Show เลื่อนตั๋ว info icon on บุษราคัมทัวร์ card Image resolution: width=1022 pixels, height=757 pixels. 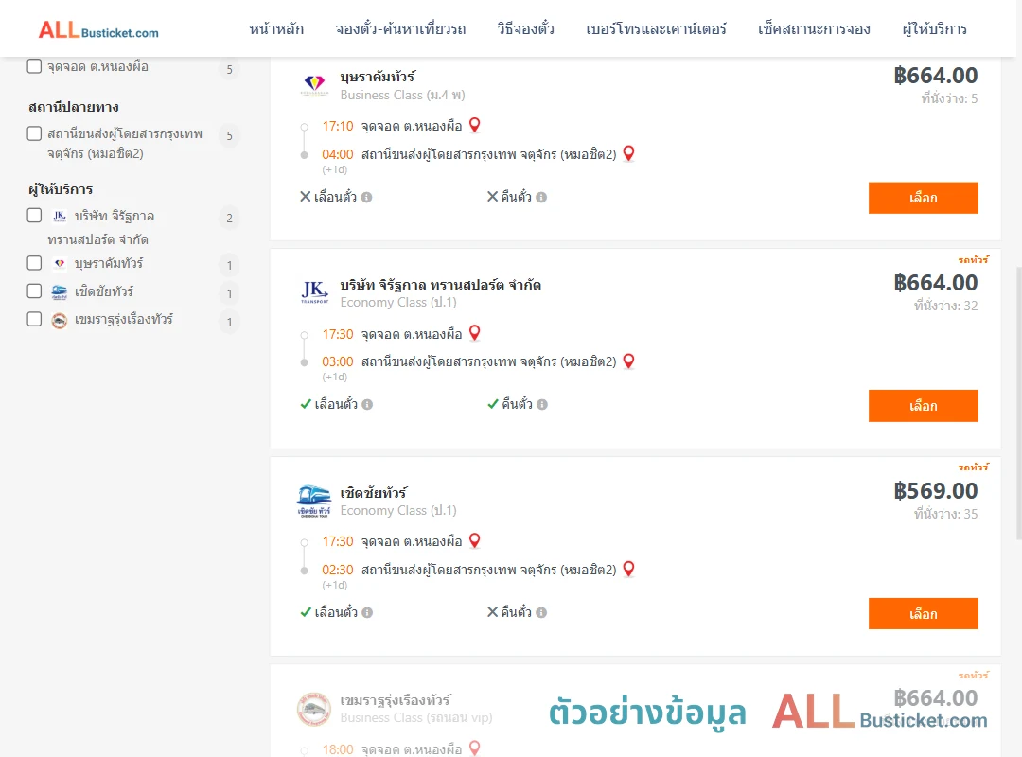pos(367,197)
